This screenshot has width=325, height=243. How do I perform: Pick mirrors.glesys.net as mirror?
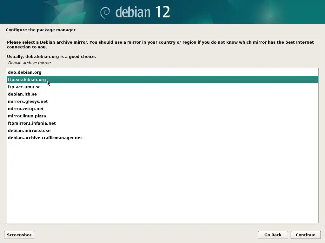162,101
